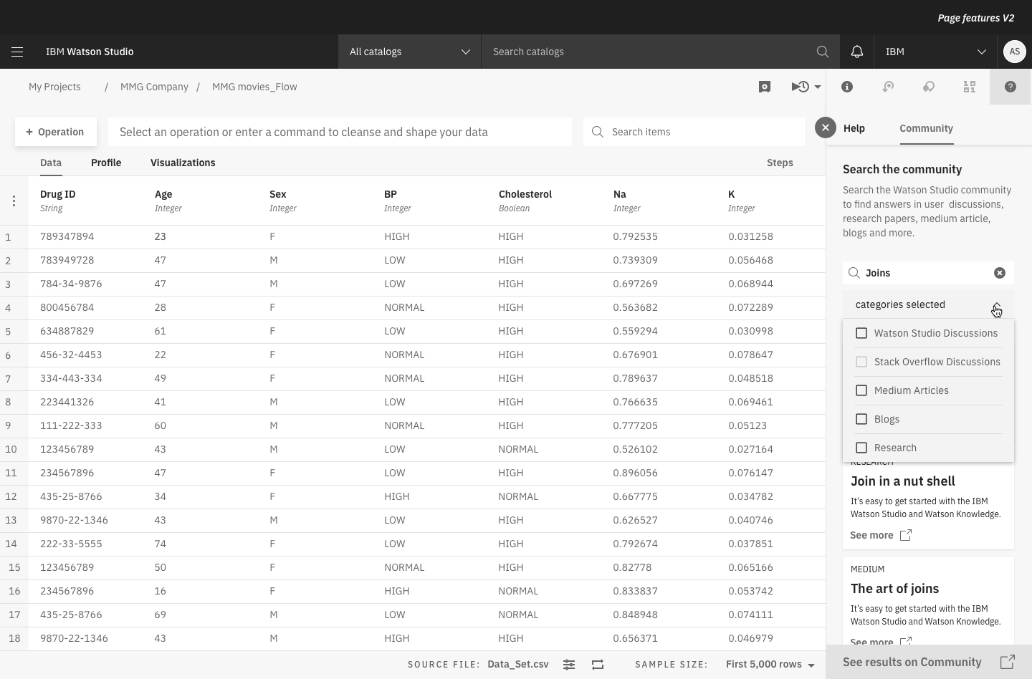1032x679 pixels.
Task: Clear the Joins community search text
Action: click(x=1000, y=273)
